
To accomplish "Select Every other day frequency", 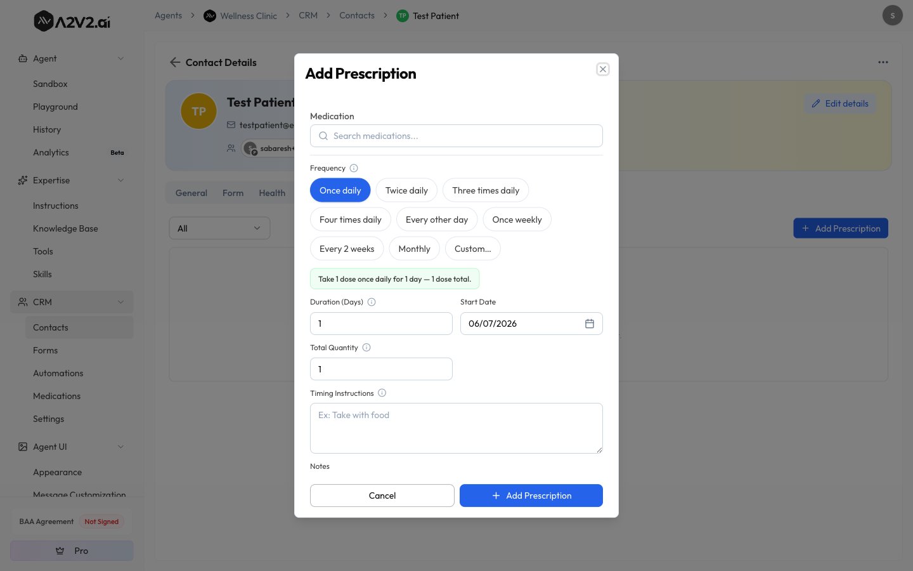I will click(437, 220).
